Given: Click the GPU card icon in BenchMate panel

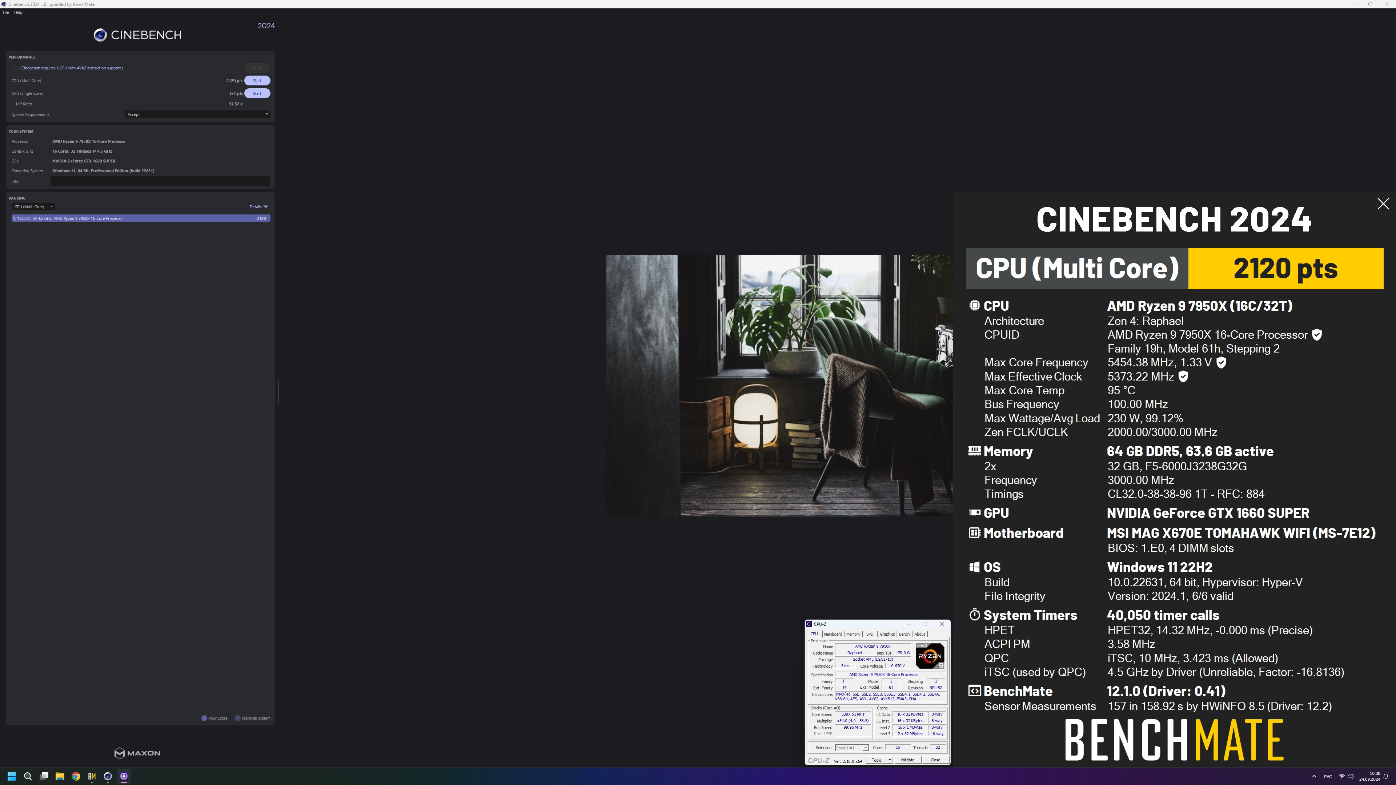Looking at the screenshot, I should point(974,512).
